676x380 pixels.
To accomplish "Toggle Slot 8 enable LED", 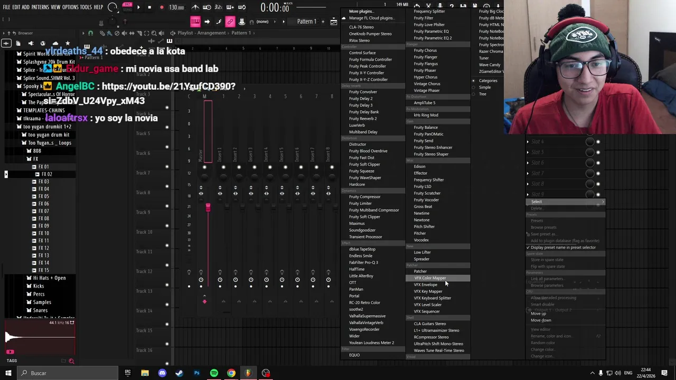I will coord(598,184).
